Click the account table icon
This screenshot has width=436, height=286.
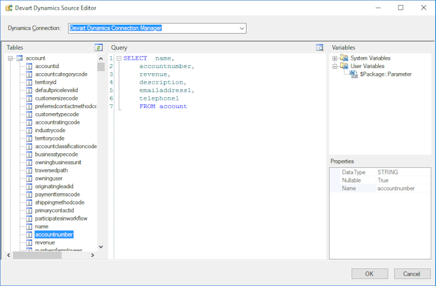click(x=20, y=58)
